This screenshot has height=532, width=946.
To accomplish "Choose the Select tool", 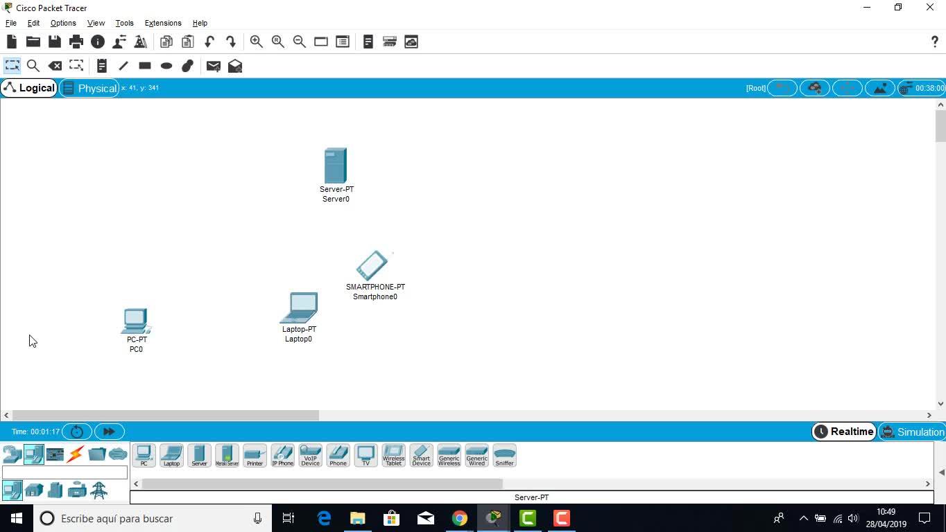I will (12, 66).
